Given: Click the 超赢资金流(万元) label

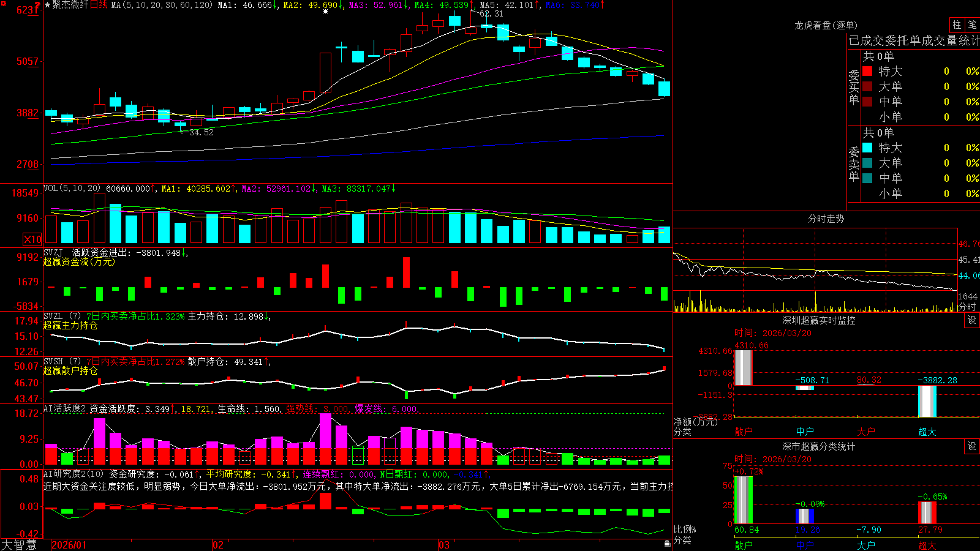Looking at the screenshot, I should [x=79, y=261].
